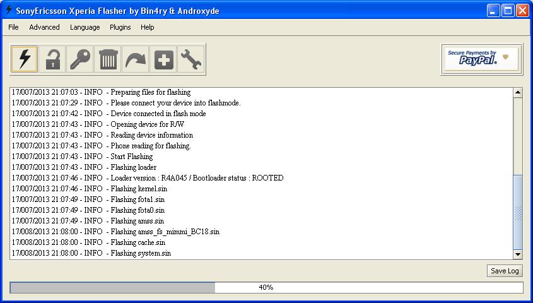Screen dimensions: 533x303
Task: Select log line 'Opening device for R/W'
Action: coord(98,124)
